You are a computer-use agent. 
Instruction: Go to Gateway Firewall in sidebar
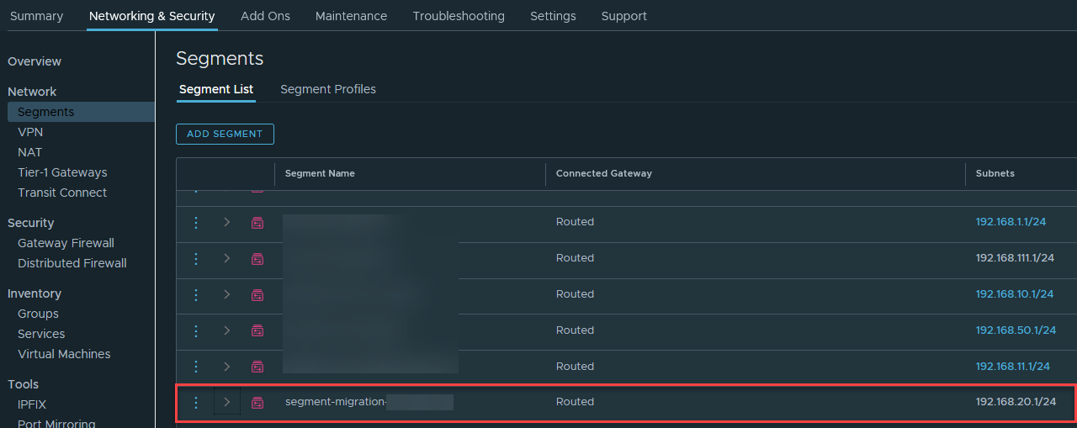[66, 243]
